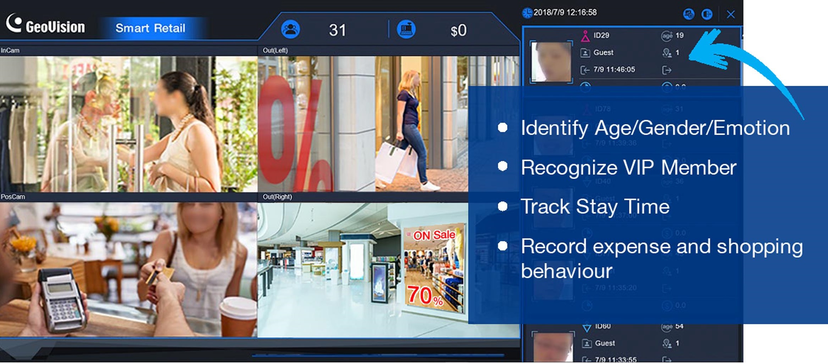The height and width of the screenshot is (364, 828).
Task: Click the visitor count value 31
Action: pyautogui.click(x=337, y=30)
